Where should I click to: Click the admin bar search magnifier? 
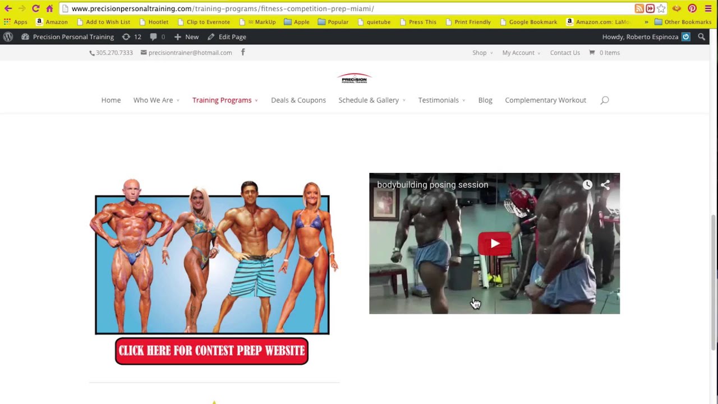pos(702,36)
